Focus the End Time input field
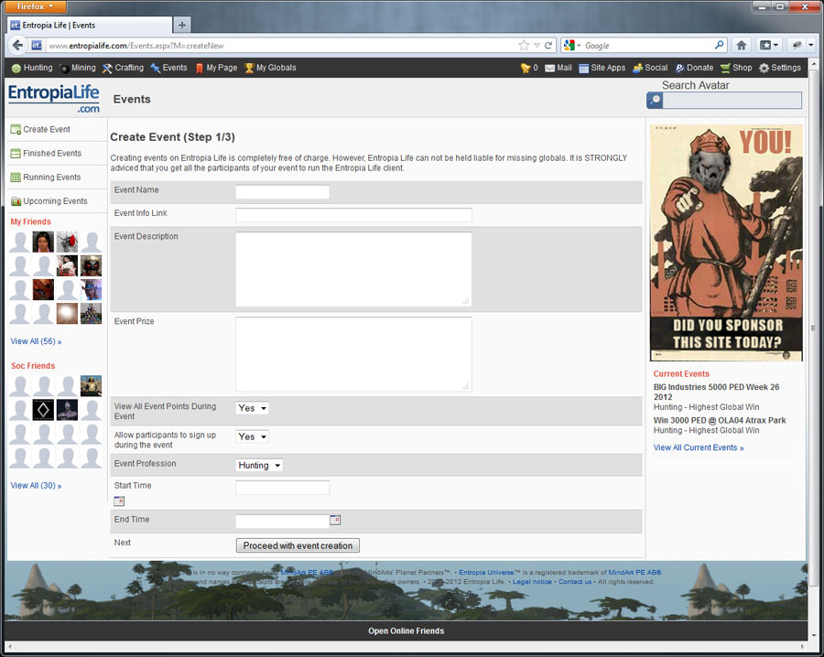This screenshot has width=824, height=657. click(283, 522)
